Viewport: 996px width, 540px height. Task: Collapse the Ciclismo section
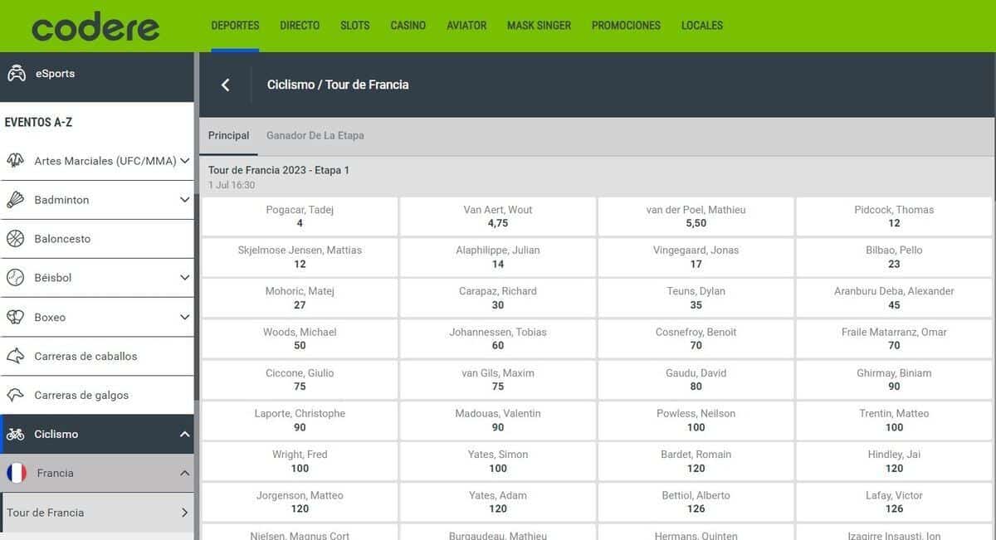(x=184, y=434)
